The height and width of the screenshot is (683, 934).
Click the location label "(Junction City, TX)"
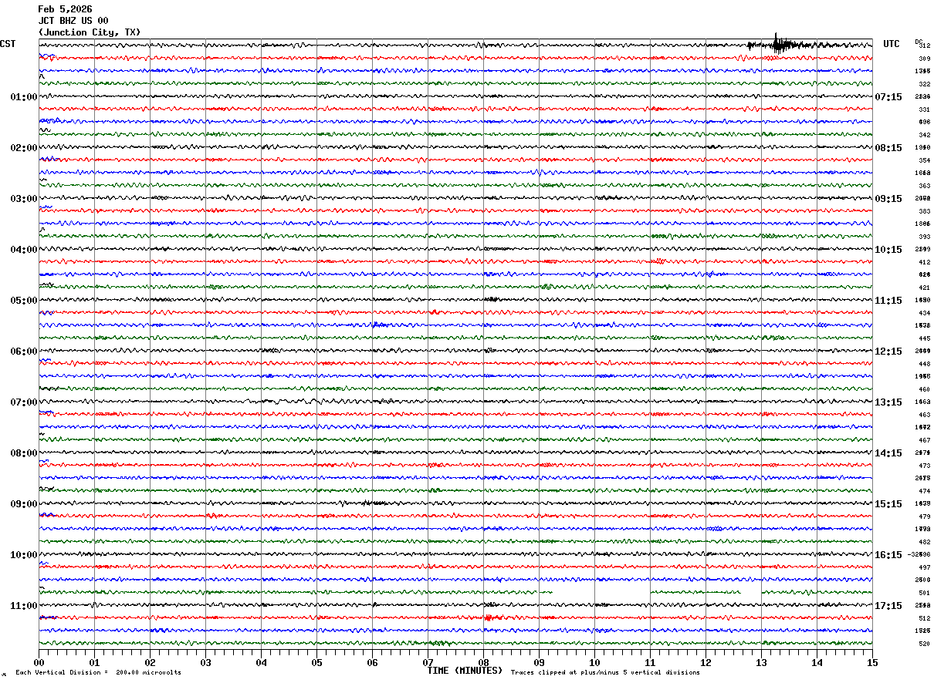(90, 32)
